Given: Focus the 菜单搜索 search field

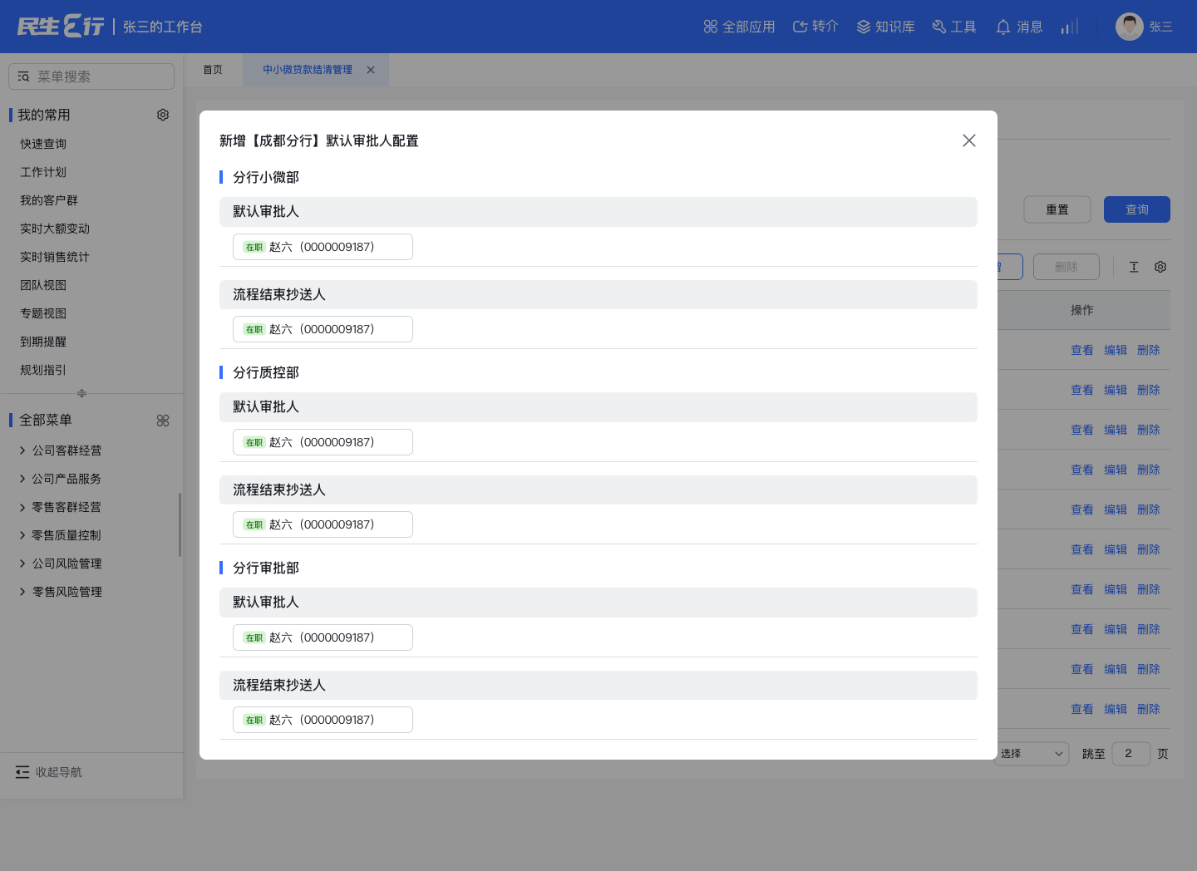Looking at the screenshot, I should [91, 76].
